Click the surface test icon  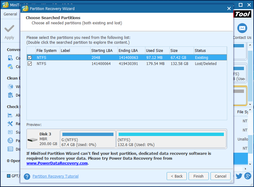click(x=10, y=132)
